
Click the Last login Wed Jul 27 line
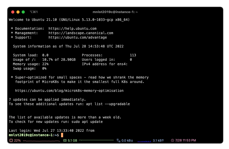[52, 130]
